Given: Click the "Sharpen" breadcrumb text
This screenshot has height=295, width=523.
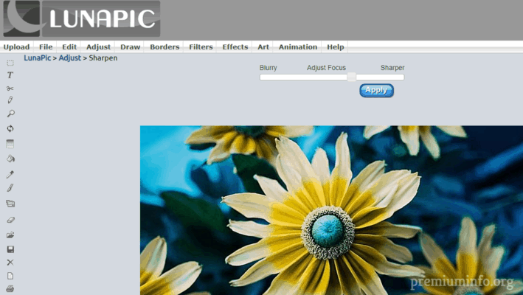Looking at the screenshot, I should tap(103, 58).
